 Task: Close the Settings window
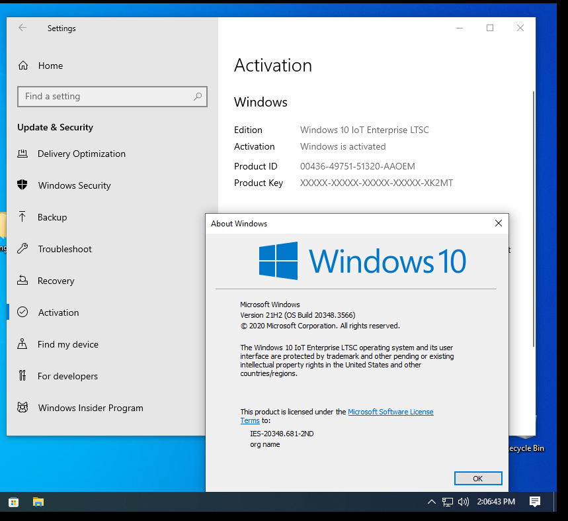tap(520, 28)
